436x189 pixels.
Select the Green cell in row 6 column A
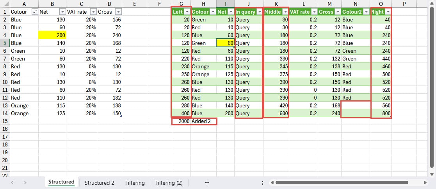pyautogui.click(x=24, y=51)
